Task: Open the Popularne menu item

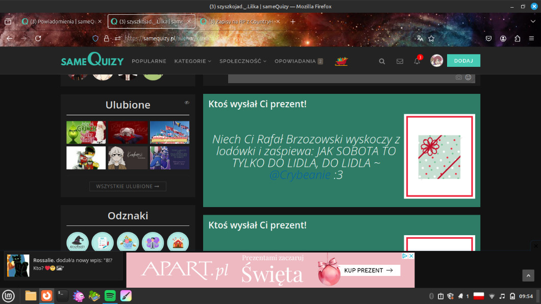Action: [x=149, y=61]
